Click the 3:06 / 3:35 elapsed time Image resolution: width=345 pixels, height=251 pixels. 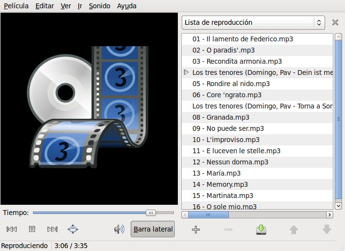71,246
